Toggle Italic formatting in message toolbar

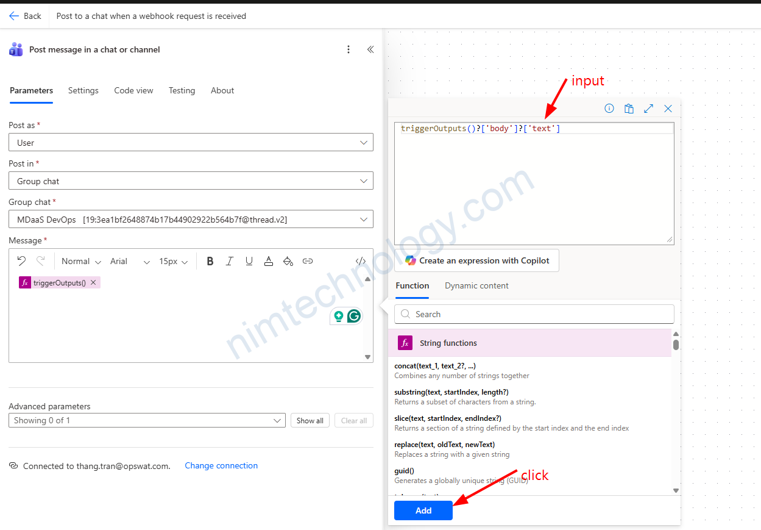coord(230,261)
